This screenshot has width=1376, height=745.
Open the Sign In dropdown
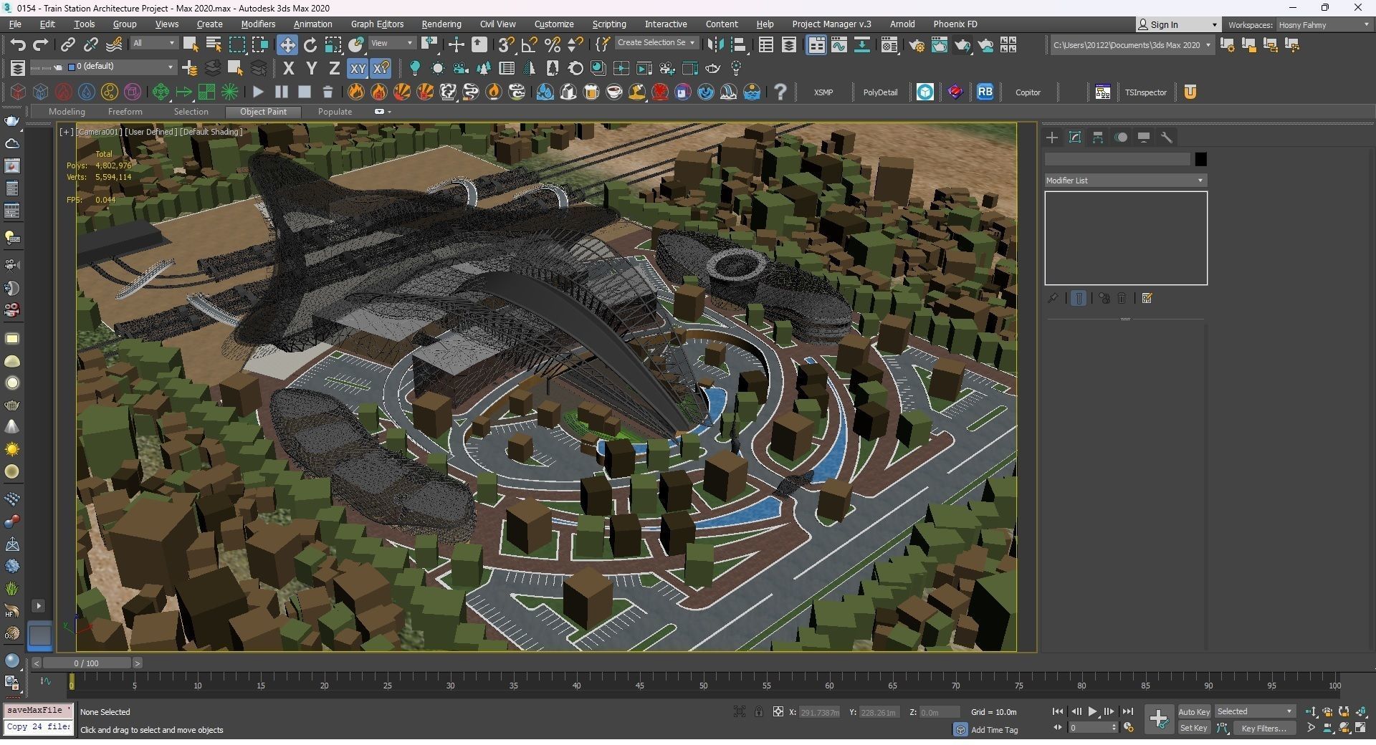(x=1178, y=24)
